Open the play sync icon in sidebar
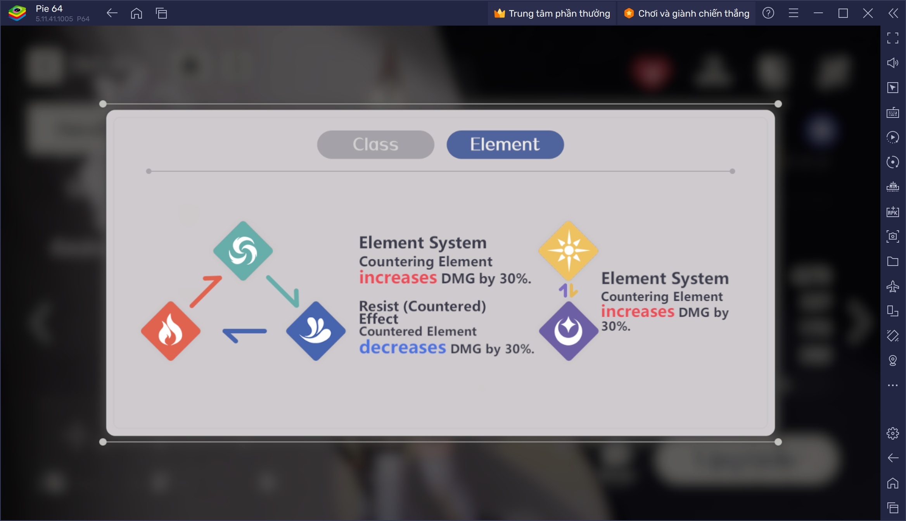 (x=893, y=137)
